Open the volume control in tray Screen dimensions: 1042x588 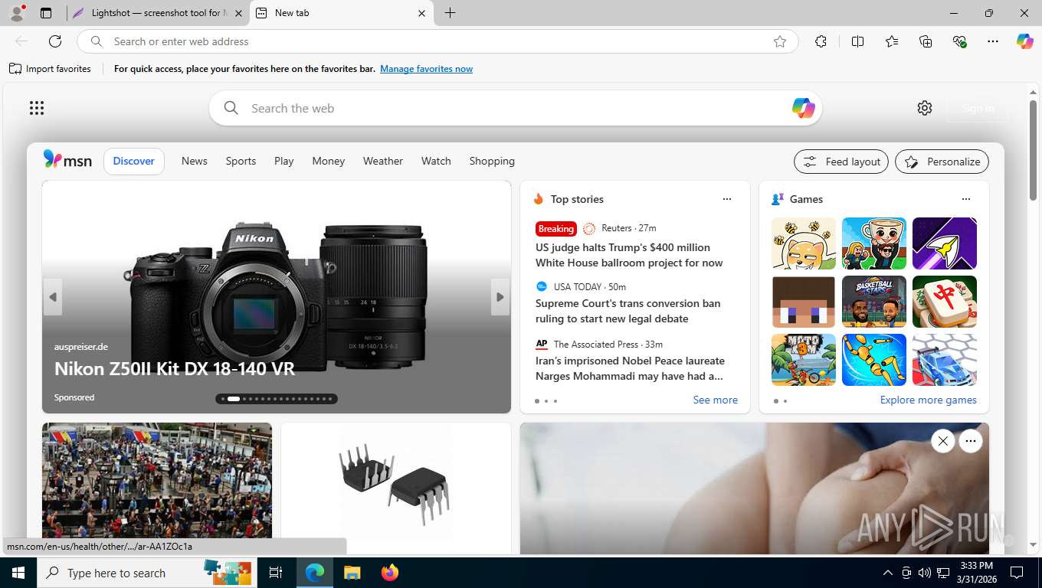[x=925, y=573]
